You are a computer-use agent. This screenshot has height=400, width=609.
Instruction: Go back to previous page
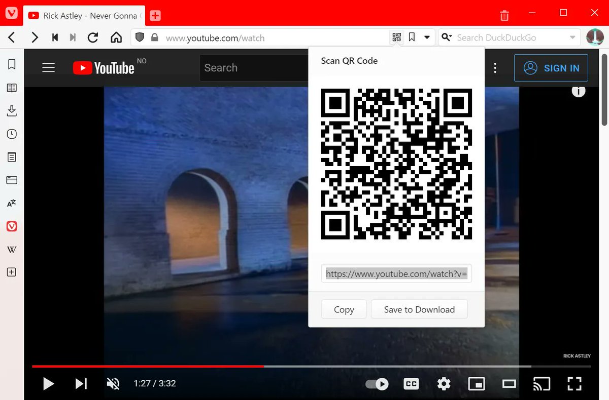tap(12, 37)
